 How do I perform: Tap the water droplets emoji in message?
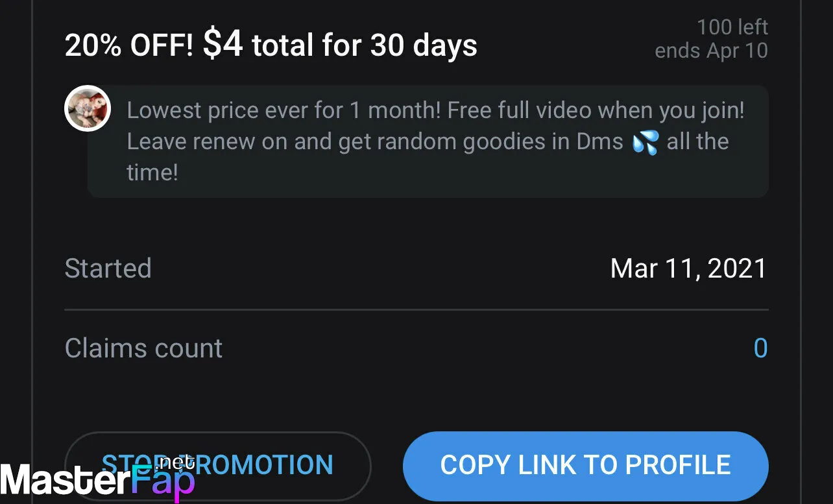coord(645,142)
